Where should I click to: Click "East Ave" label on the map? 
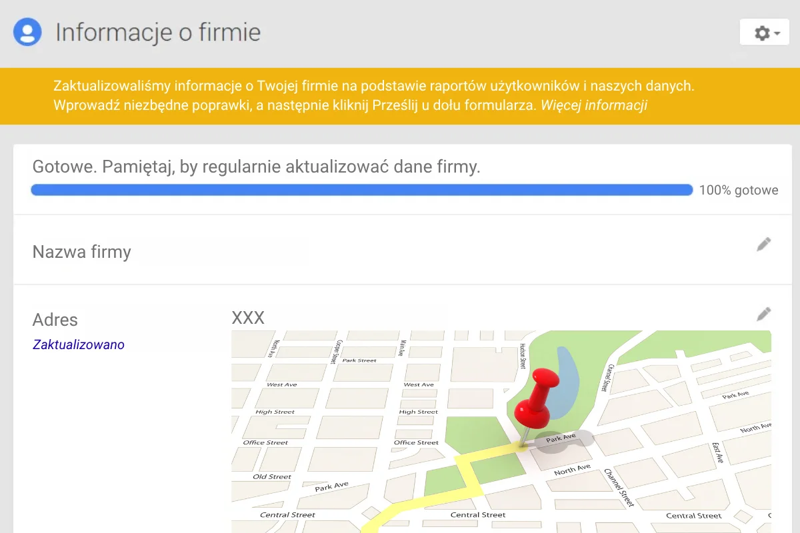717,453
